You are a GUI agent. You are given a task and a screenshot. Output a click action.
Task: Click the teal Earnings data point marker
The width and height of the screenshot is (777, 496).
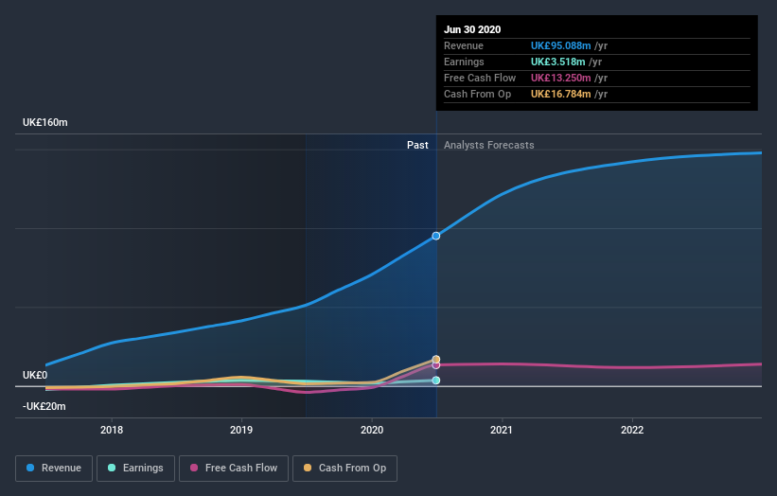pos(436,381)
